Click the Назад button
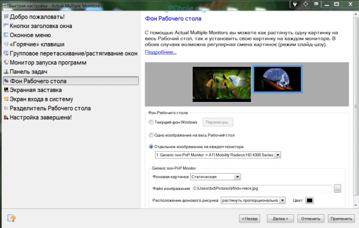The height and width of the screenshot is (228, 359). 250,218
